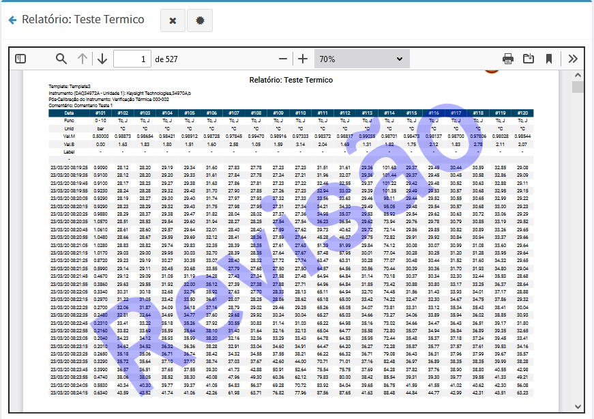Toggle the PDF sidebar panel
This screenshot has height=419, width=594.
[20, 59]
